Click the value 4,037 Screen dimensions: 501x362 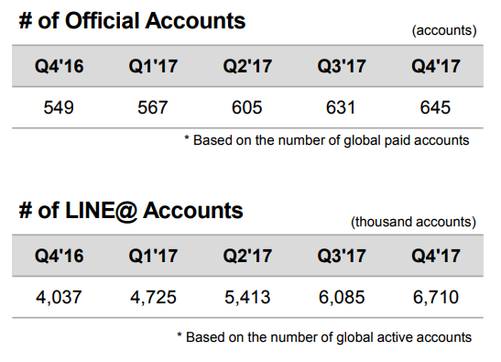tap(59, 297)
